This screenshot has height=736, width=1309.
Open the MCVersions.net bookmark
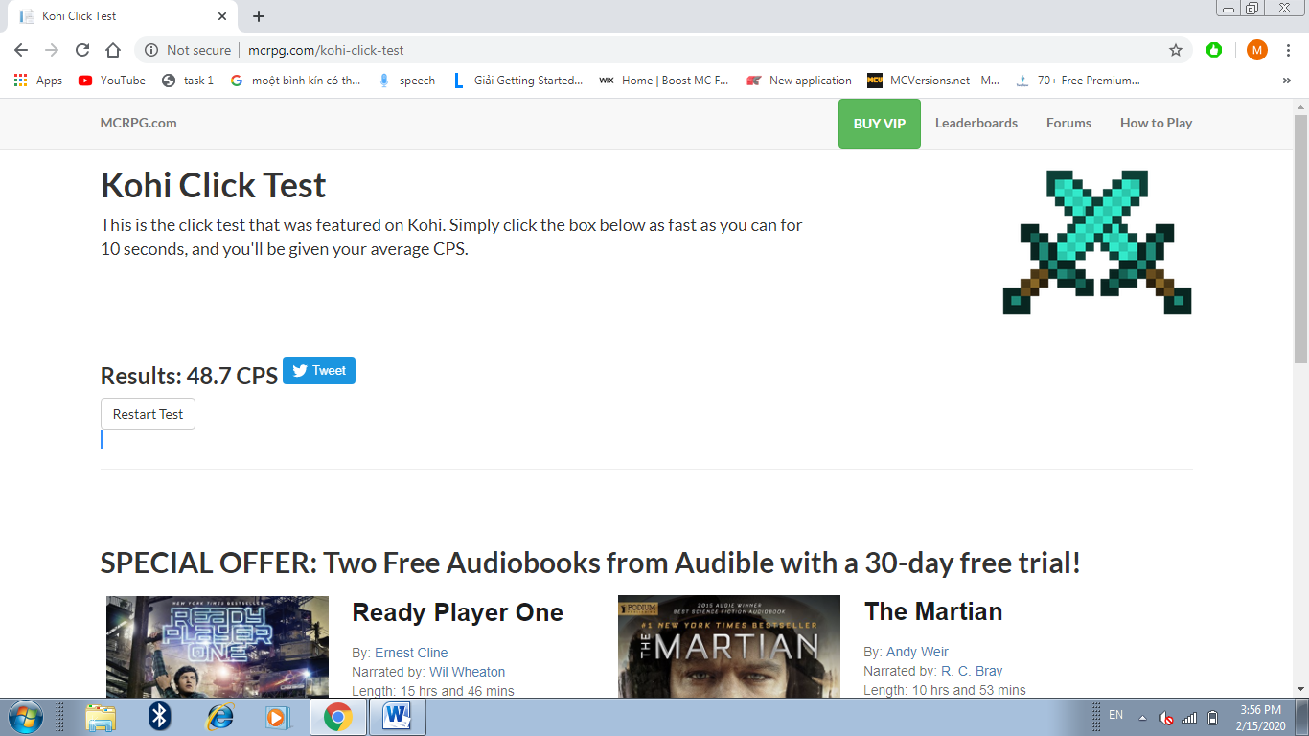click(x=934, y=80)
